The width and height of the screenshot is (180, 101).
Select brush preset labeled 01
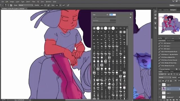point(109,58)
